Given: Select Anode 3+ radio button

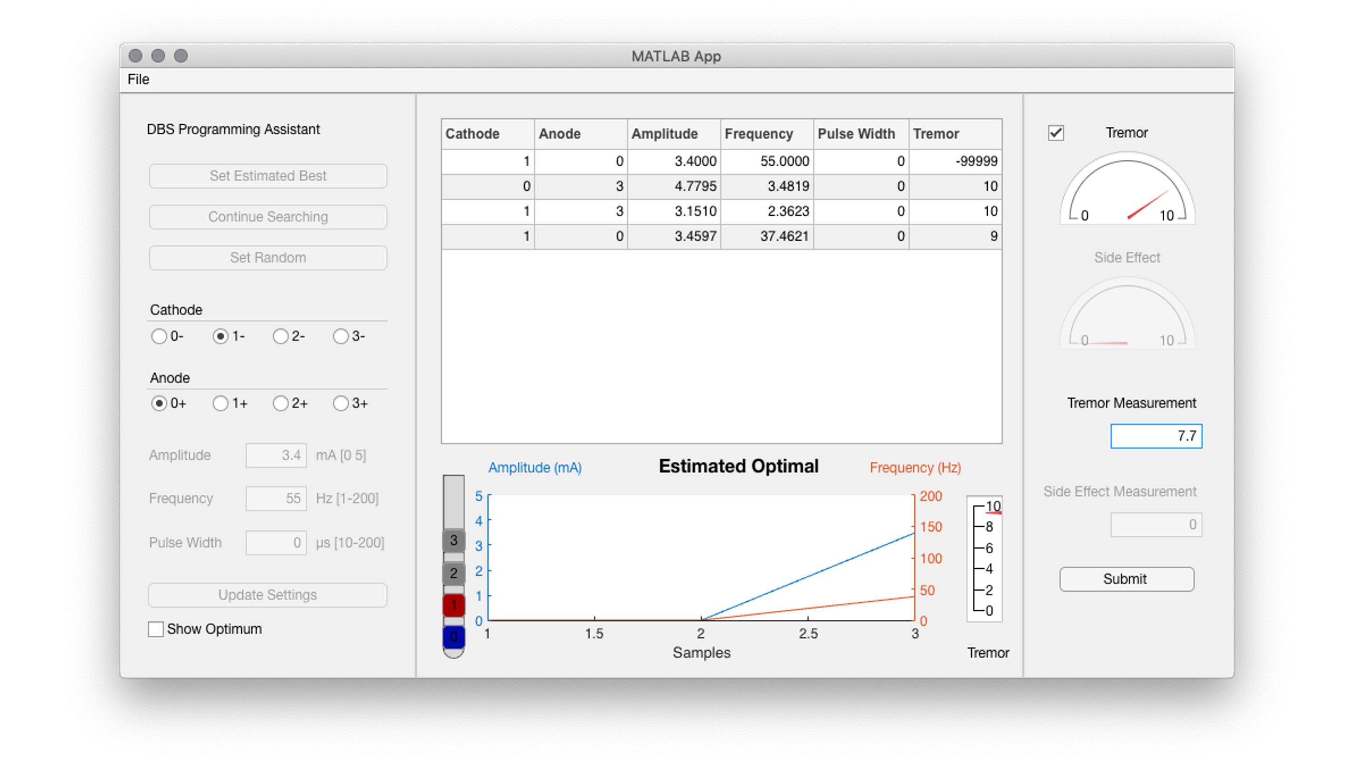Looking at the screenshot, I should pos(342,403).
